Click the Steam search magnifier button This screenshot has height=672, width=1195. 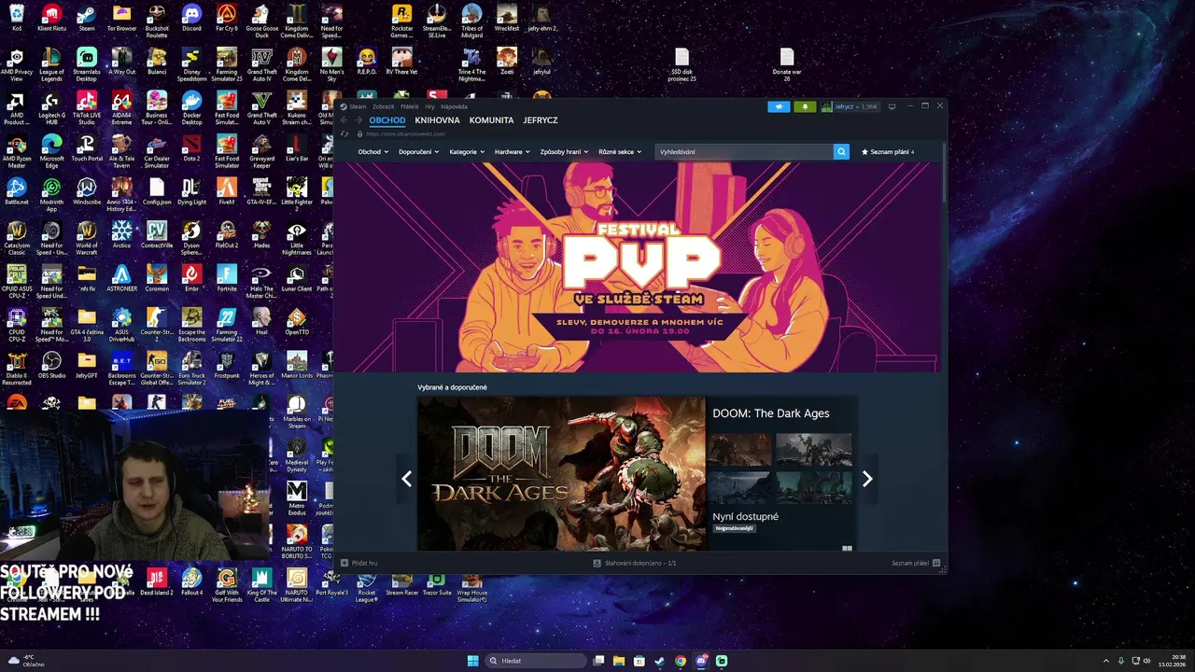click(841, 151)
